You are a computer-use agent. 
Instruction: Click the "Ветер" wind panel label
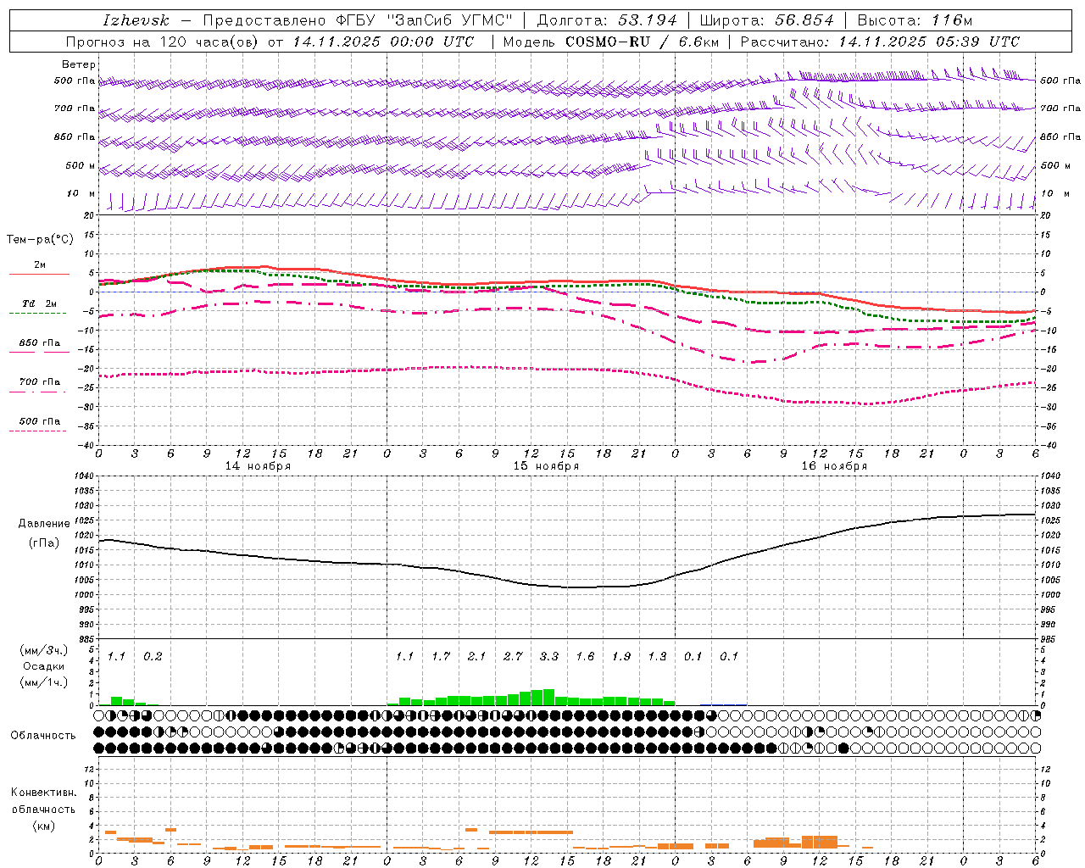(x=79, y=64)
